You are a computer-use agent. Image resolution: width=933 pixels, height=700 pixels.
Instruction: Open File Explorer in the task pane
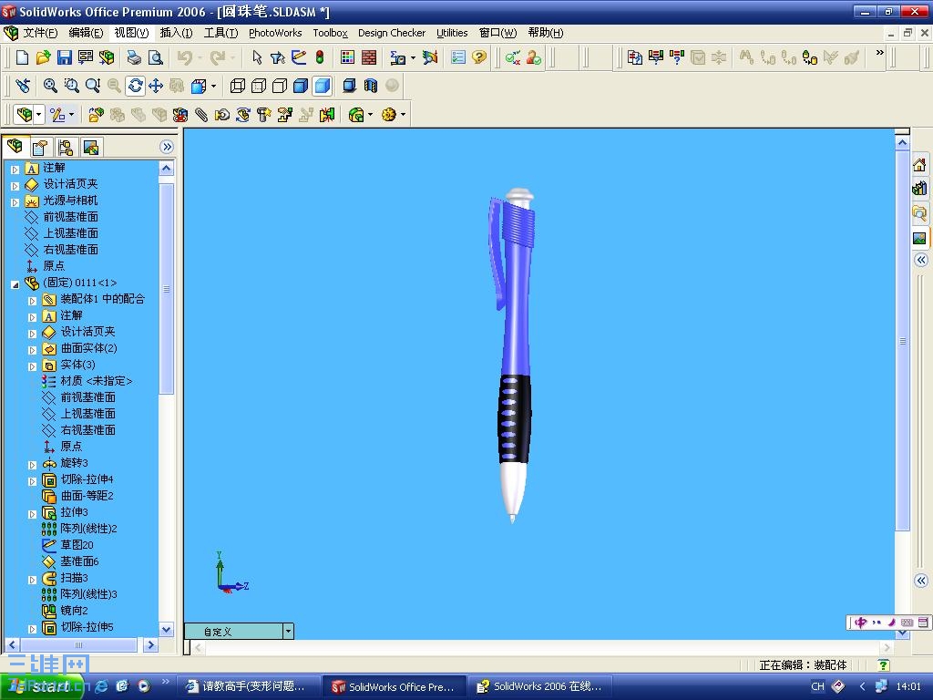(x=920, y=213)
